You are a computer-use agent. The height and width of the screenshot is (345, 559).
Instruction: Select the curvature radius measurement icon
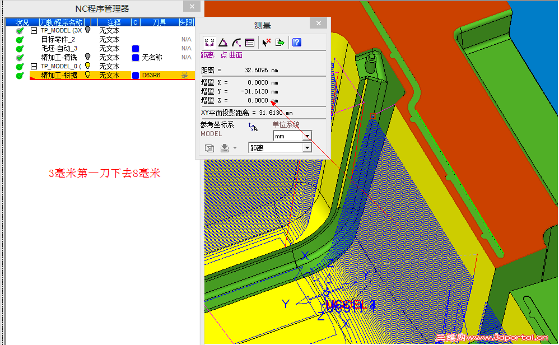click(236, 43)
